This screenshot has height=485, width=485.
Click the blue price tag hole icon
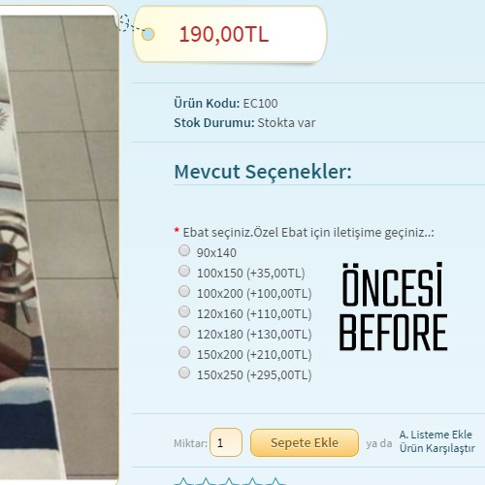[x=148, y=34]
